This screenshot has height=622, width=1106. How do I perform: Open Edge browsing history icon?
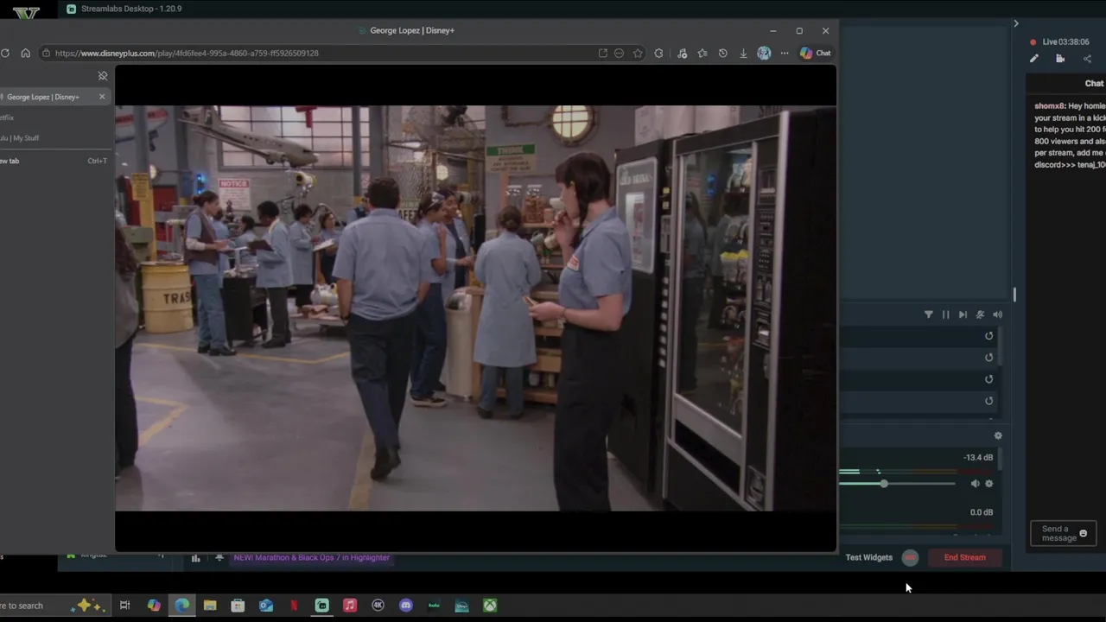click(x=723, y=53)
